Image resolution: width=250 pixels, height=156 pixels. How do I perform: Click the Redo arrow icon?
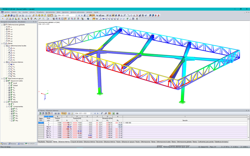30,16
